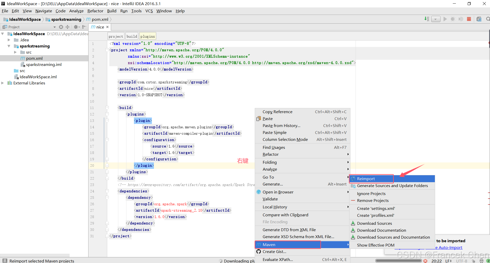The height and width of the screenshot is (263, 490).
Task: Open Local History submenu
Action: (x=302, y=207)
